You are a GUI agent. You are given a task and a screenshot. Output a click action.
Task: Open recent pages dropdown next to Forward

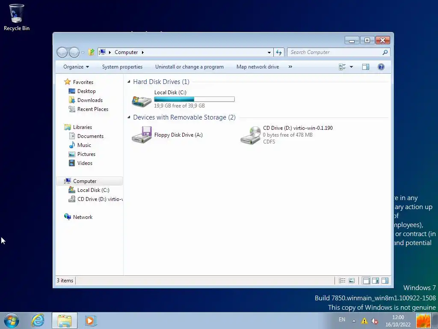pyautogui.click(x=83, y=52)
